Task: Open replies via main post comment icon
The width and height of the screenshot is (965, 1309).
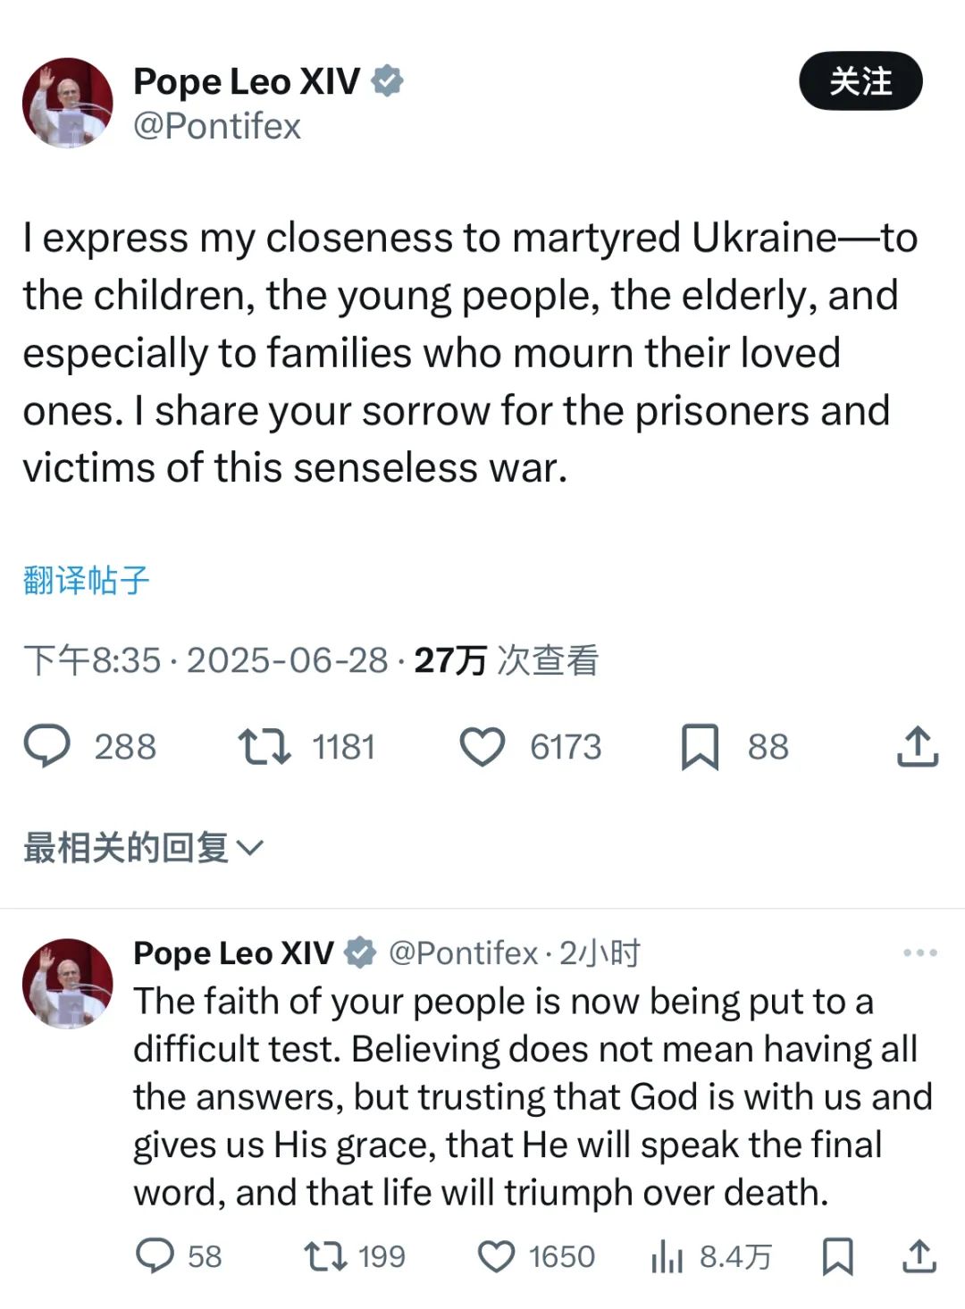Action: click(46, 746)
